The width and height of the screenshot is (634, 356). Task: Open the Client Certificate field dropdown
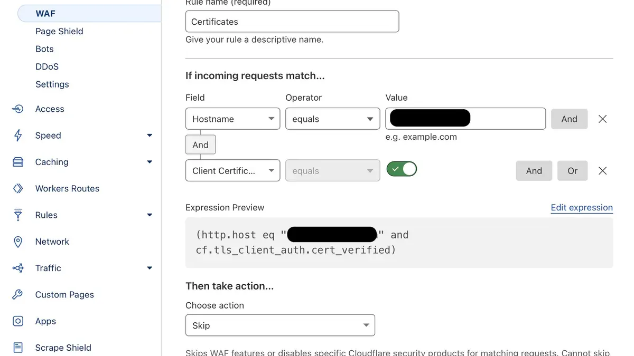[232, 170]
